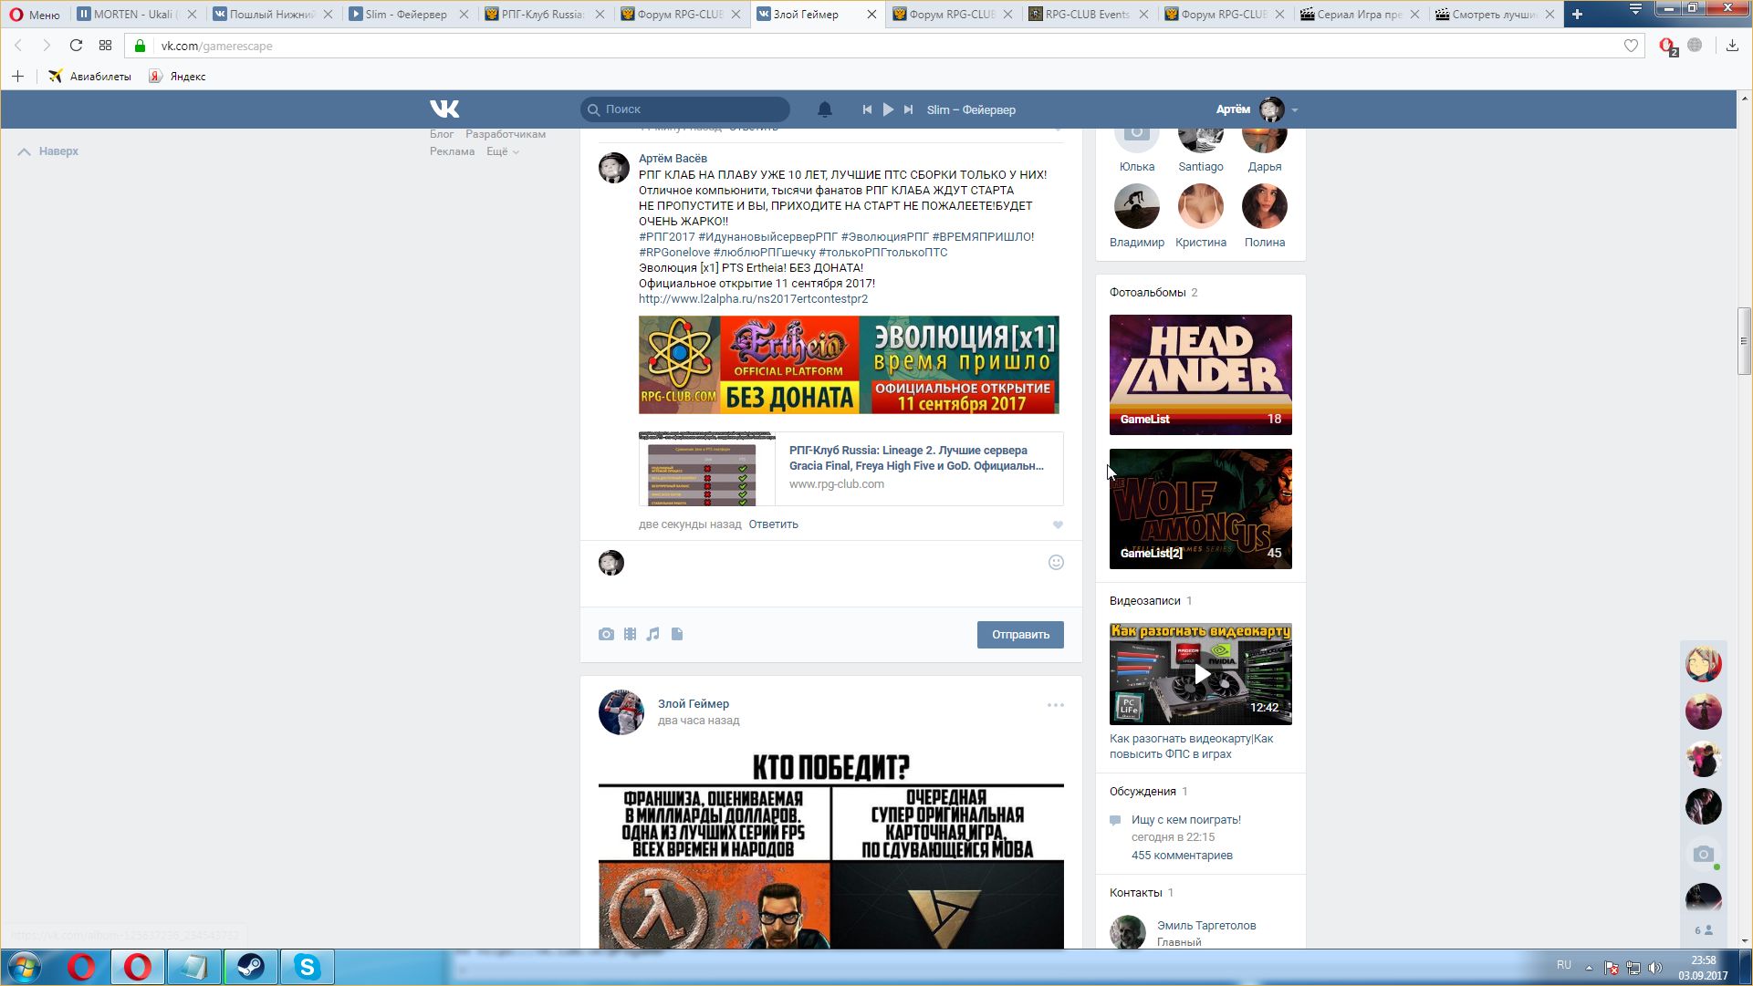Skip to next track in header player

tap(908, 109)
